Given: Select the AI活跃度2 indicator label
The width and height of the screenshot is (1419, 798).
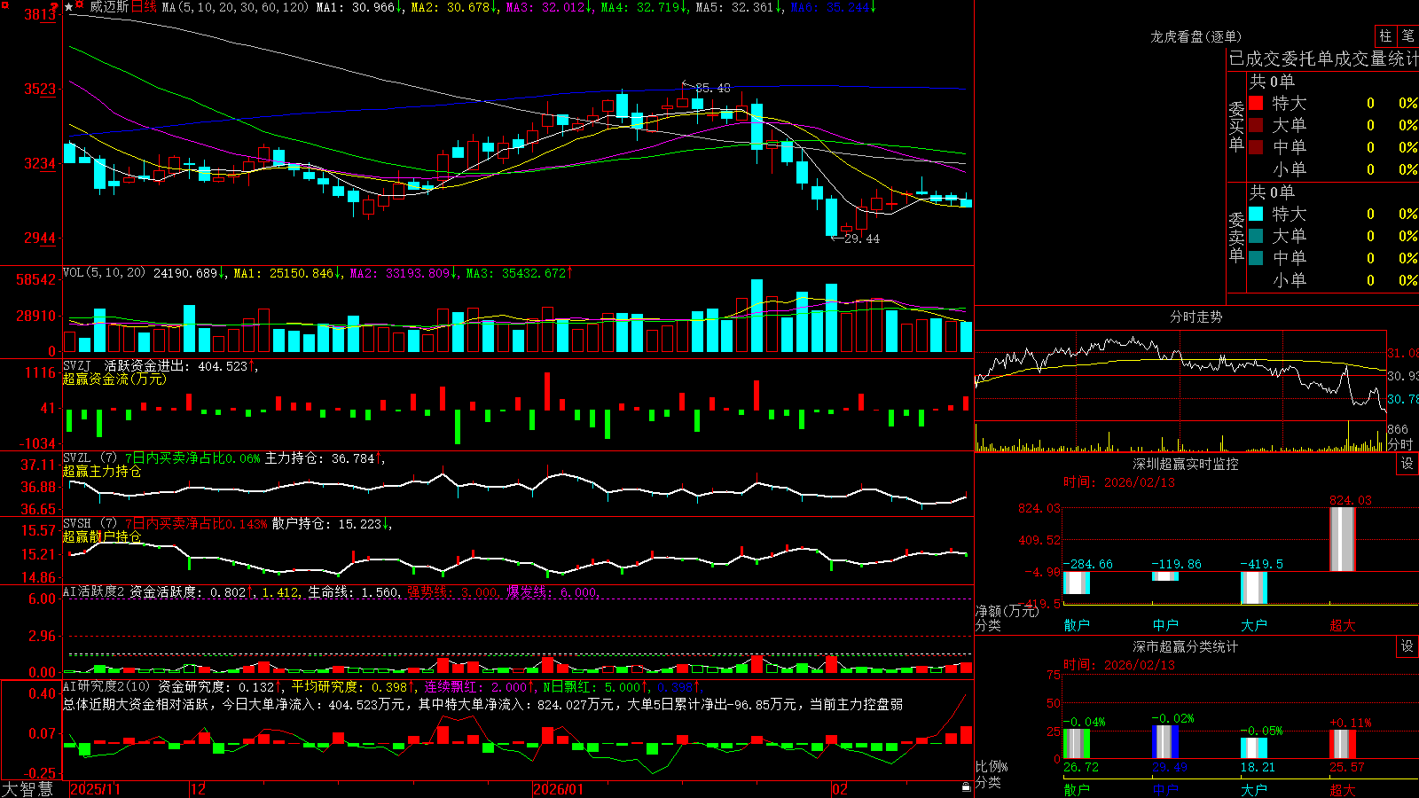Looking at the screenshot, I should point(94,592).
